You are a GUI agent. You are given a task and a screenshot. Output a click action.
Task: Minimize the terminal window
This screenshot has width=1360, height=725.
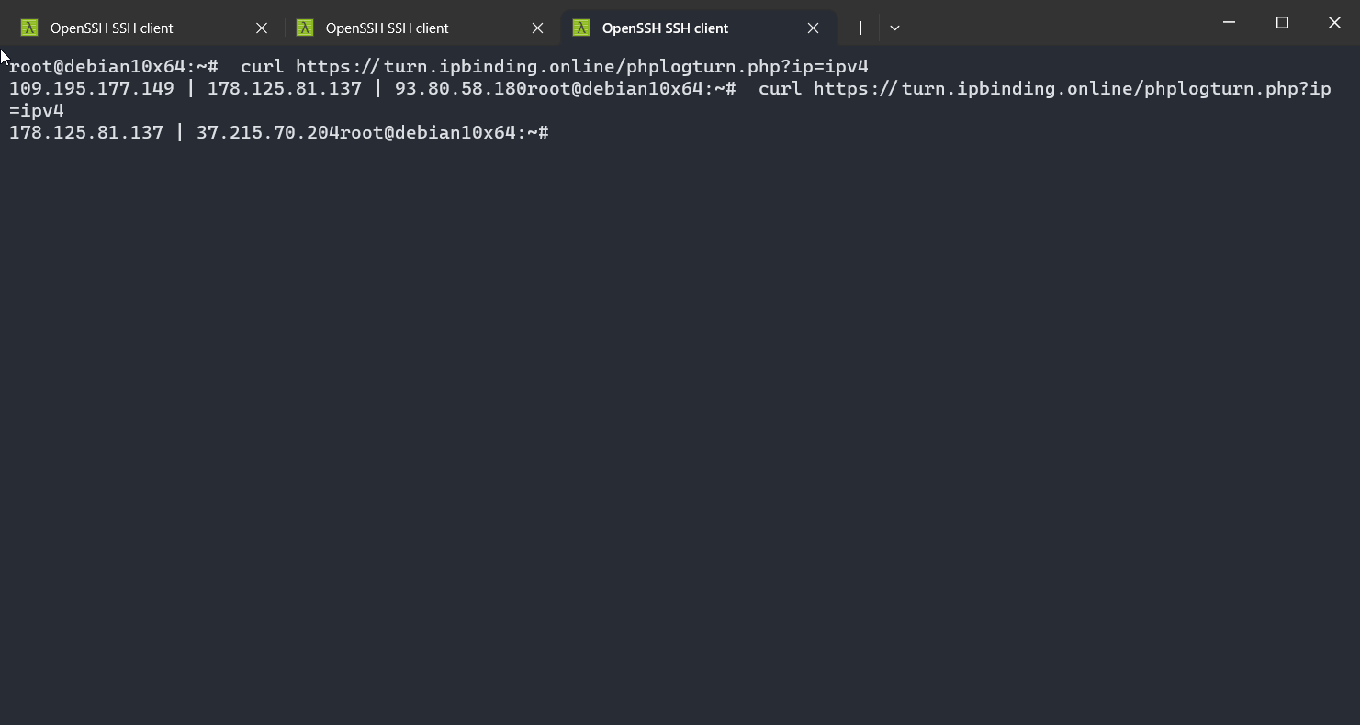point(1231,23)
